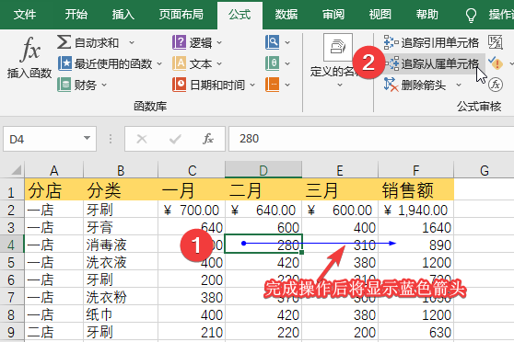Screen dimensions: 514x342
Task: Open the Help (帮助) tab
Action: tap(426, 15)
